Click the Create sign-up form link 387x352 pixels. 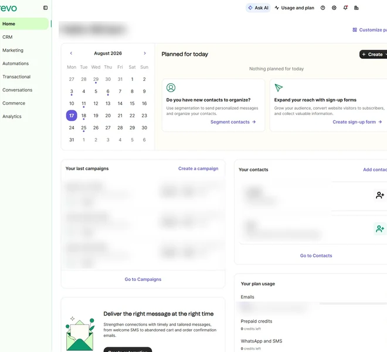pos(357,122)
